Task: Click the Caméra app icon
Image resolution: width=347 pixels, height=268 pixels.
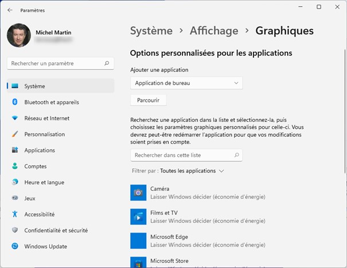Action: [138, 192]
